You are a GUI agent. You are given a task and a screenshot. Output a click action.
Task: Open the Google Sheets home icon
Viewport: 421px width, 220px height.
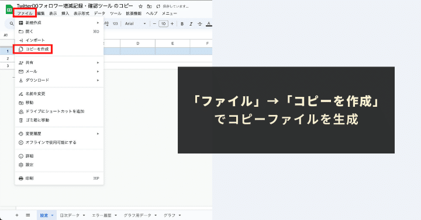click(x=9, y=9)
